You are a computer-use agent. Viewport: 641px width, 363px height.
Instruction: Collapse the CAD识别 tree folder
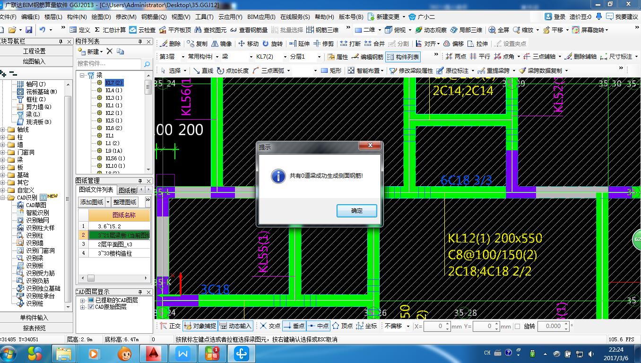pyautogui.click(x=4, y=198)
